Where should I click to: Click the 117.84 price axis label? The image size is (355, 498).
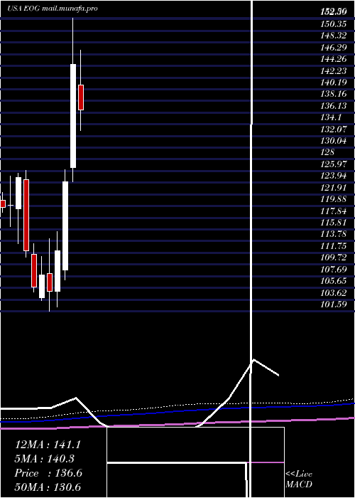(x=333, y=211)
